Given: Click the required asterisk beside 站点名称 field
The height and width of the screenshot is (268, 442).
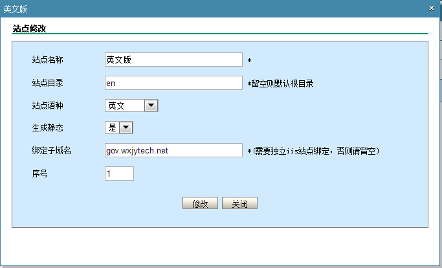Looking at the screenshot, I should (x=249, y=61).
